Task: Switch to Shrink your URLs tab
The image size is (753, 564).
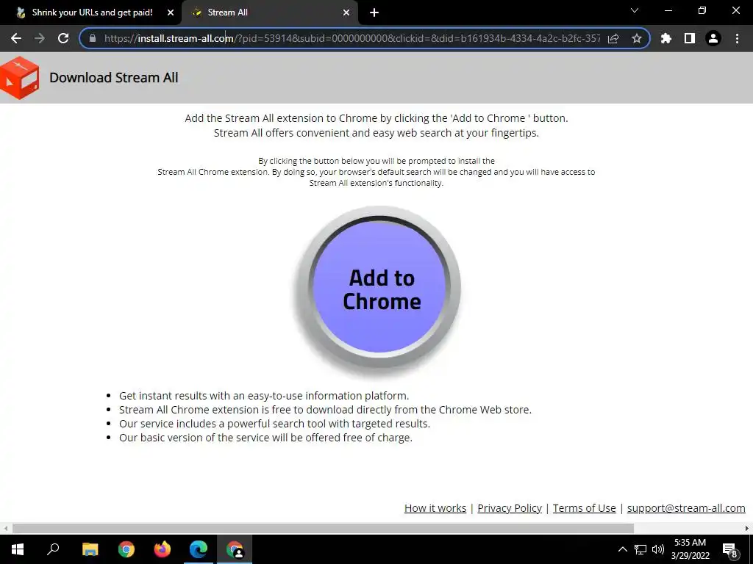Action: pyautogui.click(x=91, y=13)
